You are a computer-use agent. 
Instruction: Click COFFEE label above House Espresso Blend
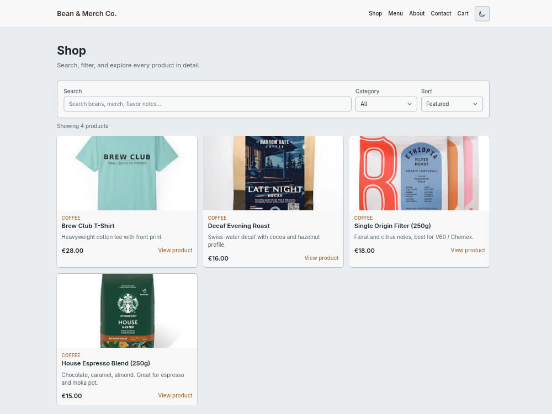pyautogui.click(x=71, y=355)
